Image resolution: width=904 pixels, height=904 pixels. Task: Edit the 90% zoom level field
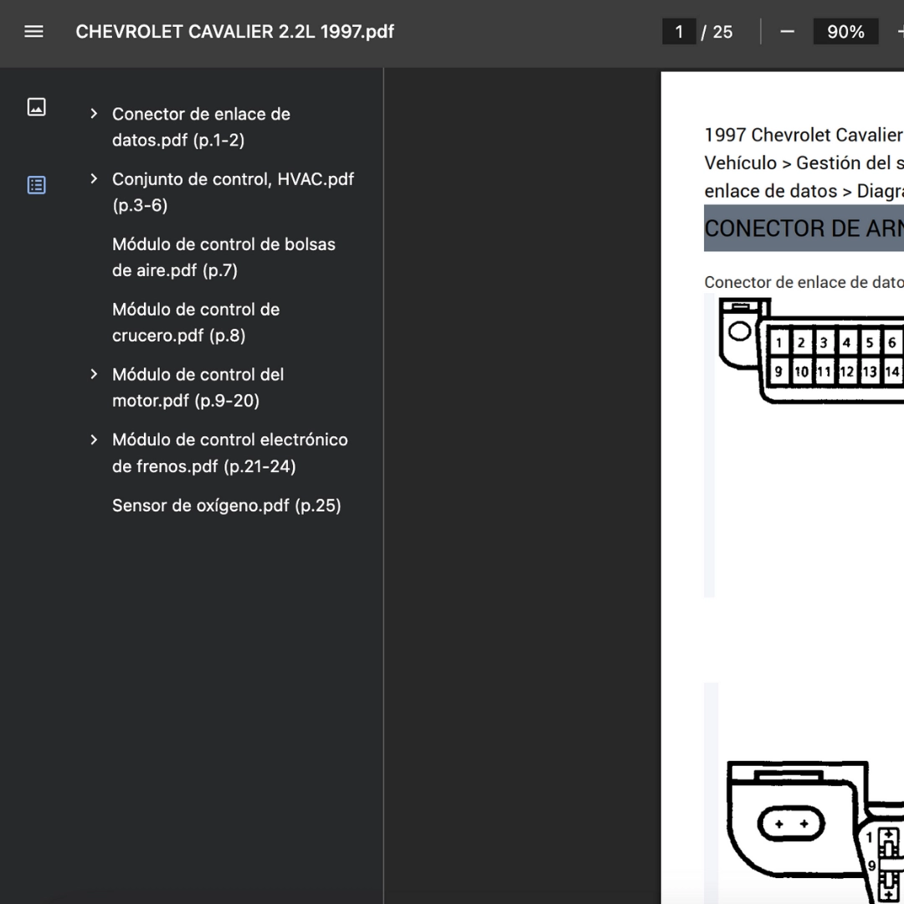pyautogui.click(x=845, y=32)
